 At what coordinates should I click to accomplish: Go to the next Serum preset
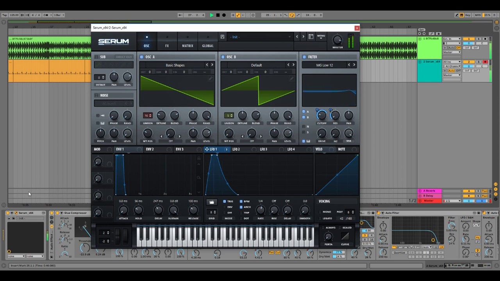pyautogui.click(x=303, y=37)
